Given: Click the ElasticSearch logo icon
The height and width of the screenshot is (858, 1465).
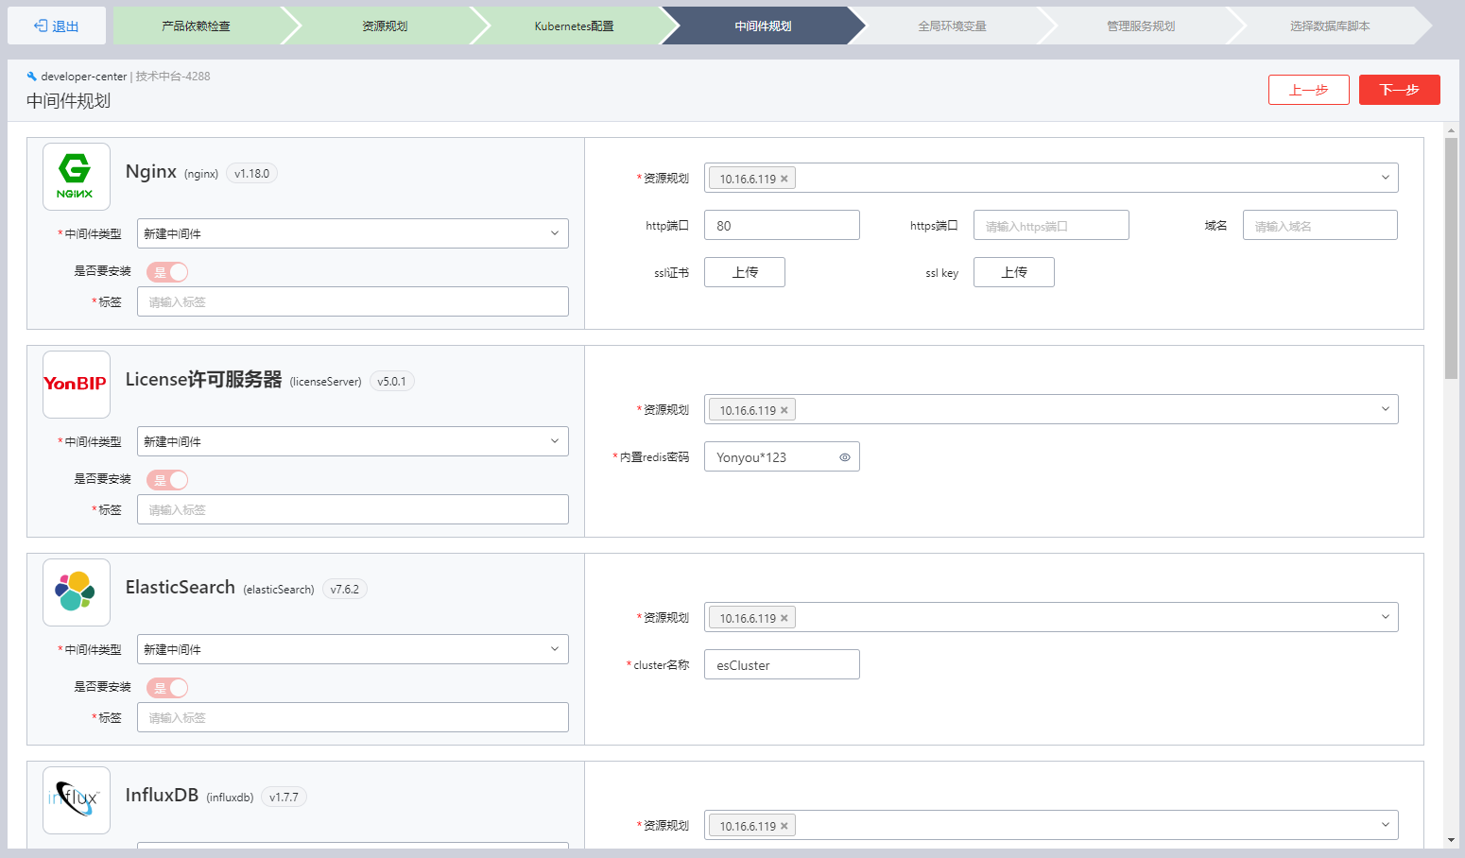Looking at the screenshot, I should (x=76, y=592).
